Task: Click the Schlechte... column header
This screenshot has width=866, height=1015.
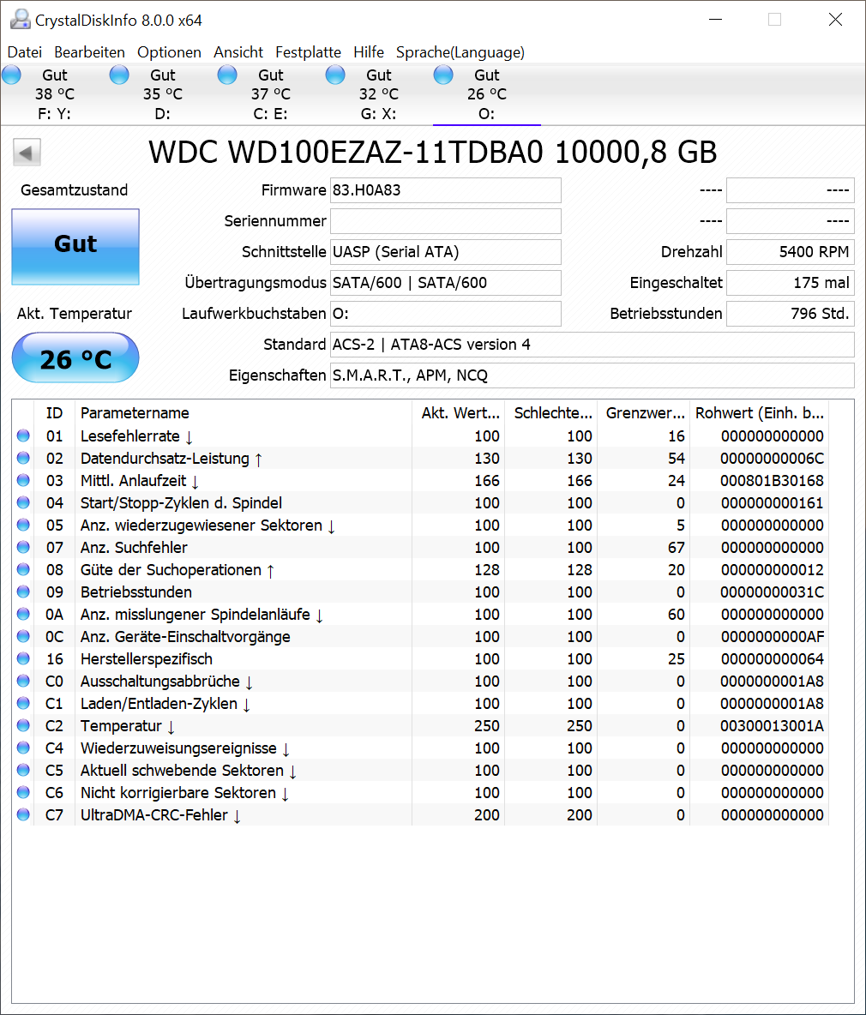Action: (x=550, y=413)
